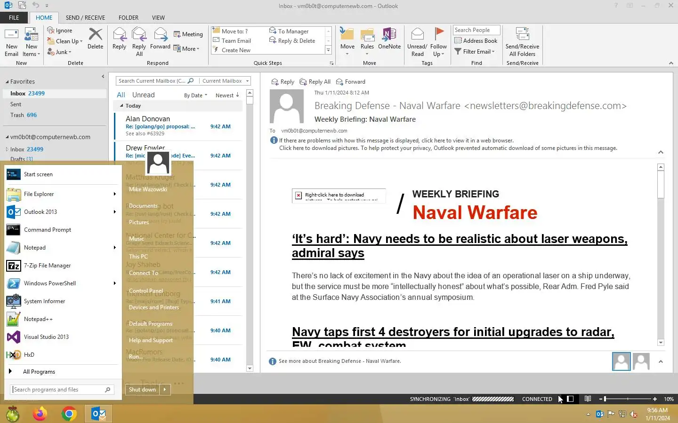Open Outlook 2013 from Start menu
The width and height of the screenshot is (678, 423).
pos(61,212)
